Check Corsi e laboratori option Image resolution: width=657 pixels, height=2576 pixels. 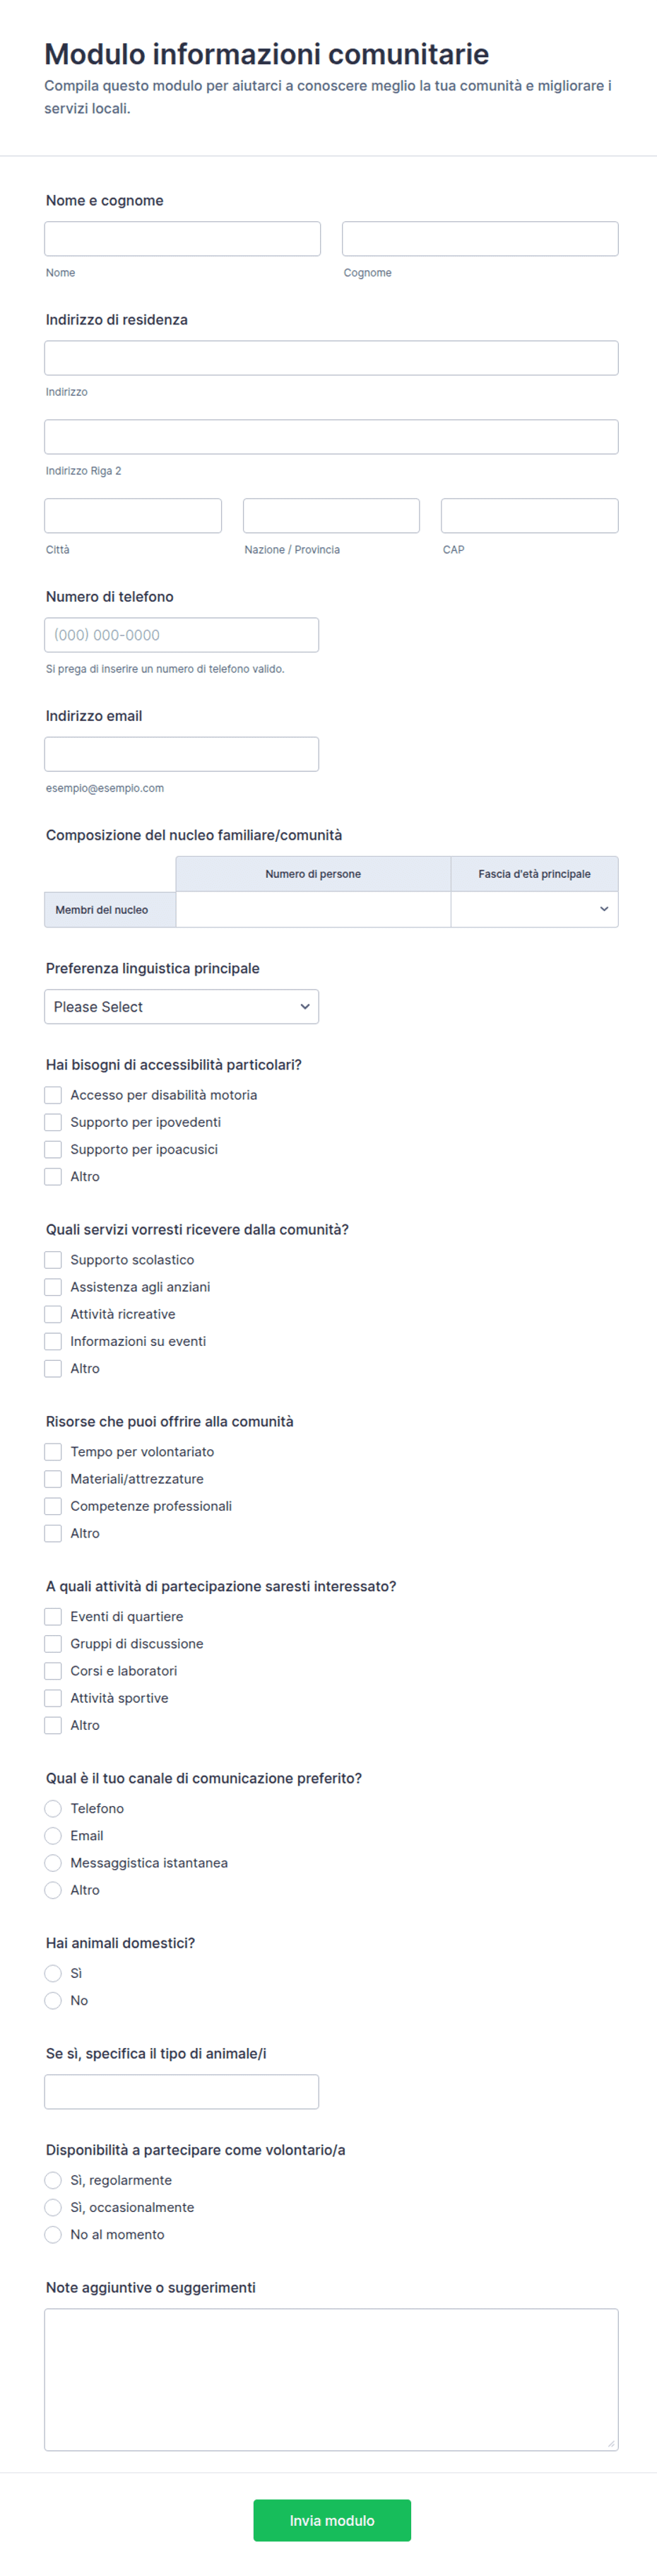click(x=53, y=1671)
